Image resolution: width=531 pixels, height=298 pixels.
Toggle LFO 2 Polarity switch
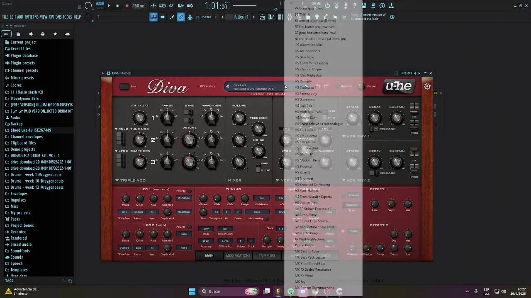pyautogui.click(x=190, y=227)
